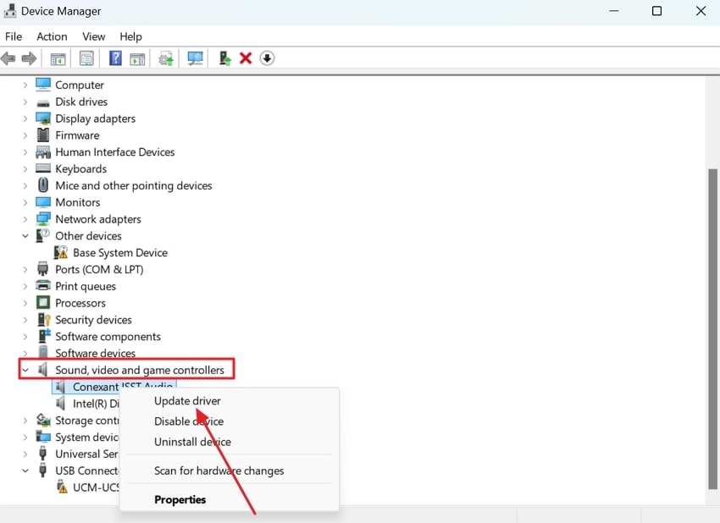Screen dimensions: 720x523
Task: Click the Human Interface Devices icon
Action: (x=43, y=151)
